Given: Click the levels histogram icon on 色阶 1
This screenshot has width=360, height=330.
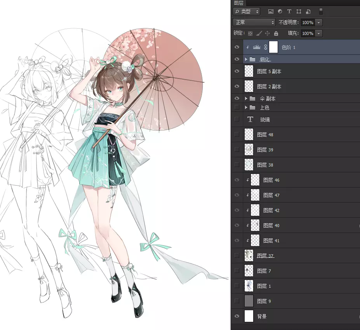Looking at the screenshot, I should click(x=257, y=47).
